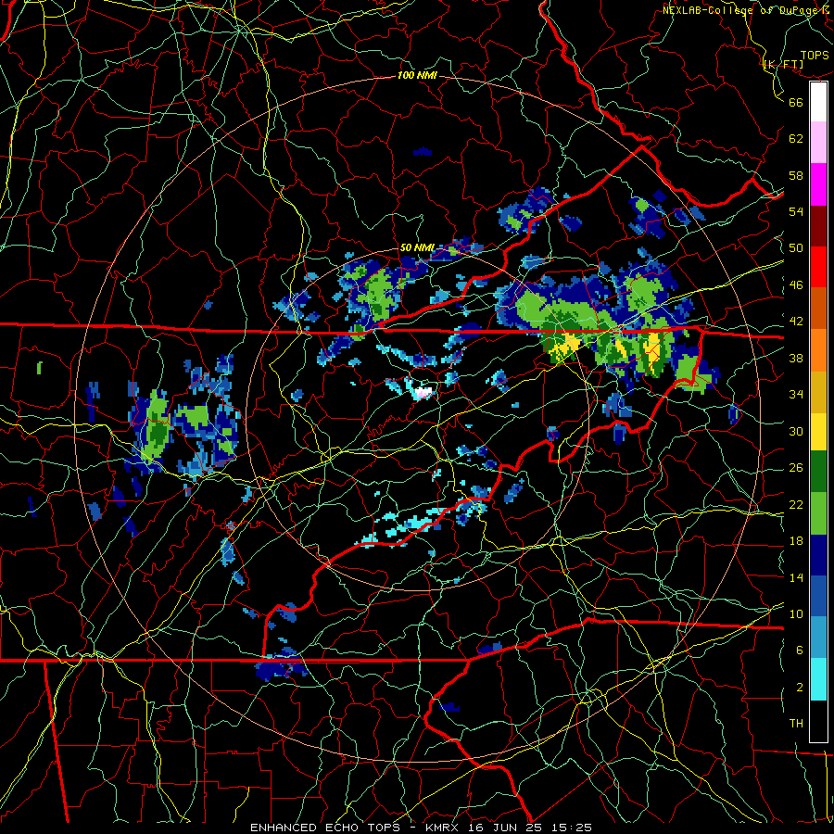Click legend value "50"

(796, 248)
